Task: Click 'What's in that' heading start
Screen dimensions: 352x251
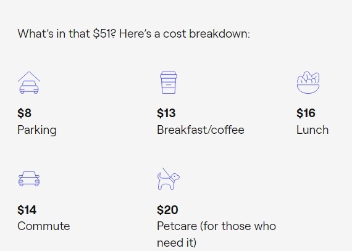Action: click(54, 34)
